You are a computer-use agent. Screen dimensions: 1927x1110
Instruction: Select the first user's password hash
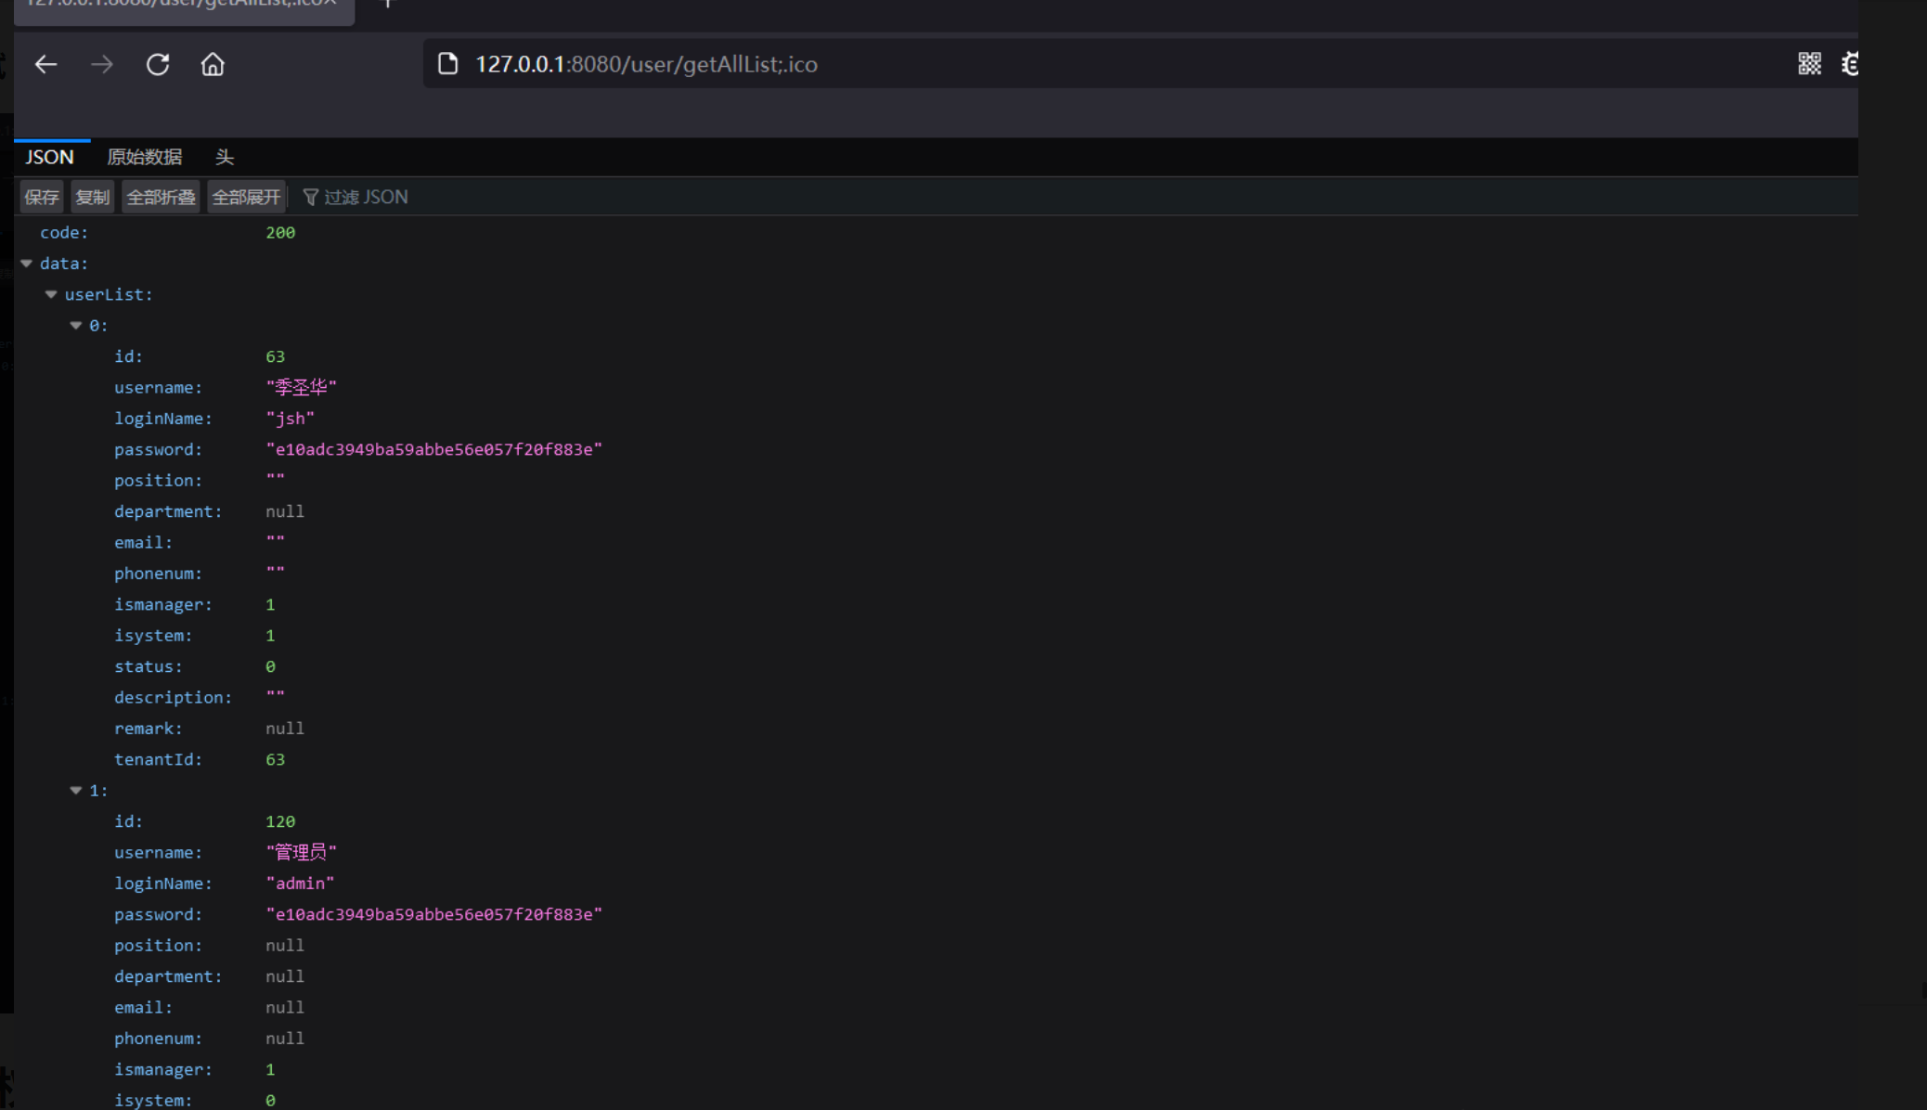pos(434,449)
